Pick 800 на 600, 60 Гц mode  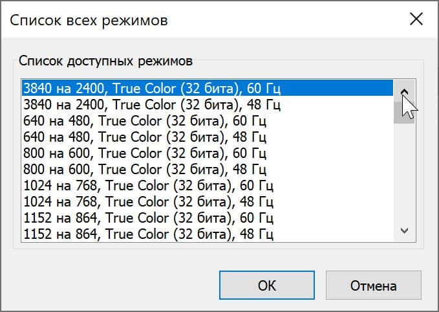tap(145, 153)
